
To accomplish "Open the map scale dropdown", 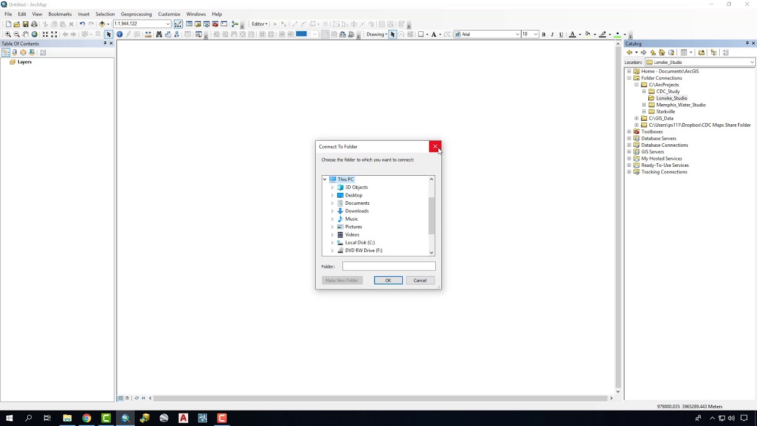I will pos(168,24).
